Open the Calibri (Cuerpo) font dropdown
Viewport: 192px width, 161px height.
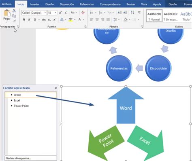[x=45, y=13]
